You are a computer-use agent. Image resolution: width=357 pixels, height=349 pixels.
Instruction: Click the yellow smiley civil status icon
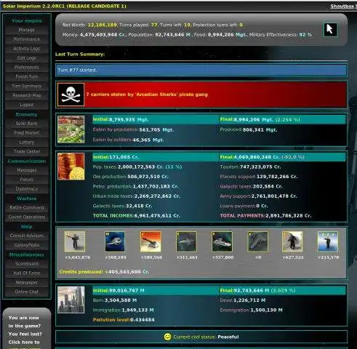[x=167, y=337]
